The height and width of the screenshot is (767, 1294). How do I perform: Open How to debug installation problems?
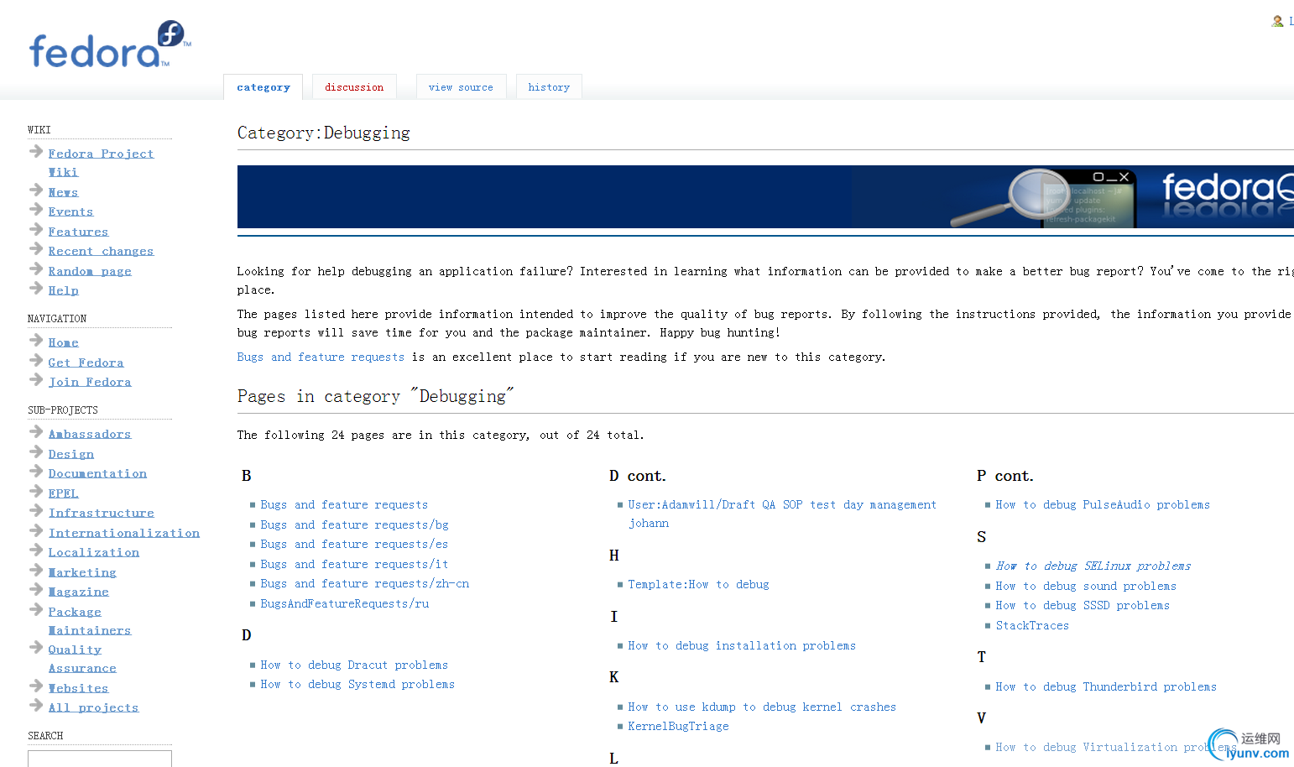click(742, 645)
